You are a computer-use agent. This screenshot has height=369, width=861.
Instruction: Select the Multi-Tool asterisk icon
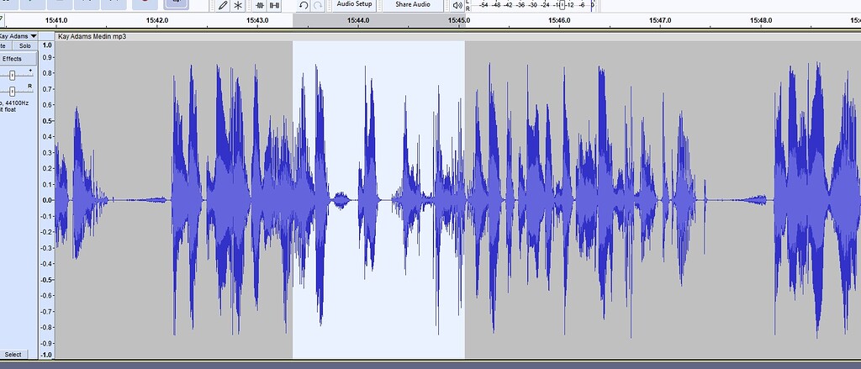tap(238, 5)
